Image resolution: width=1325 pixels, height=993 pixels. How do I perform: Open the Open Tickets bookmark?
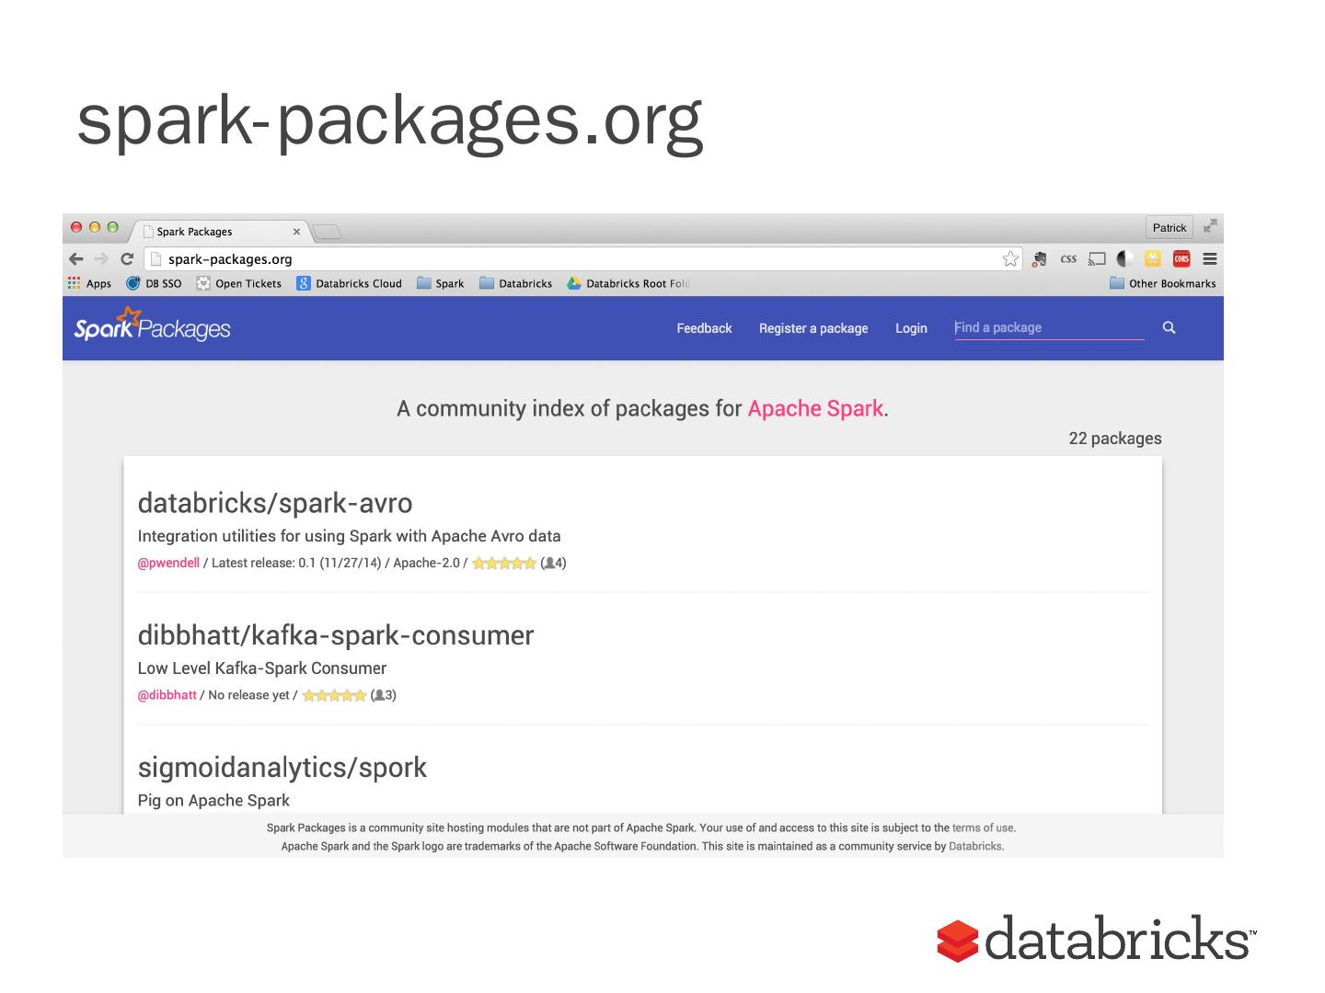pos(239,283)
